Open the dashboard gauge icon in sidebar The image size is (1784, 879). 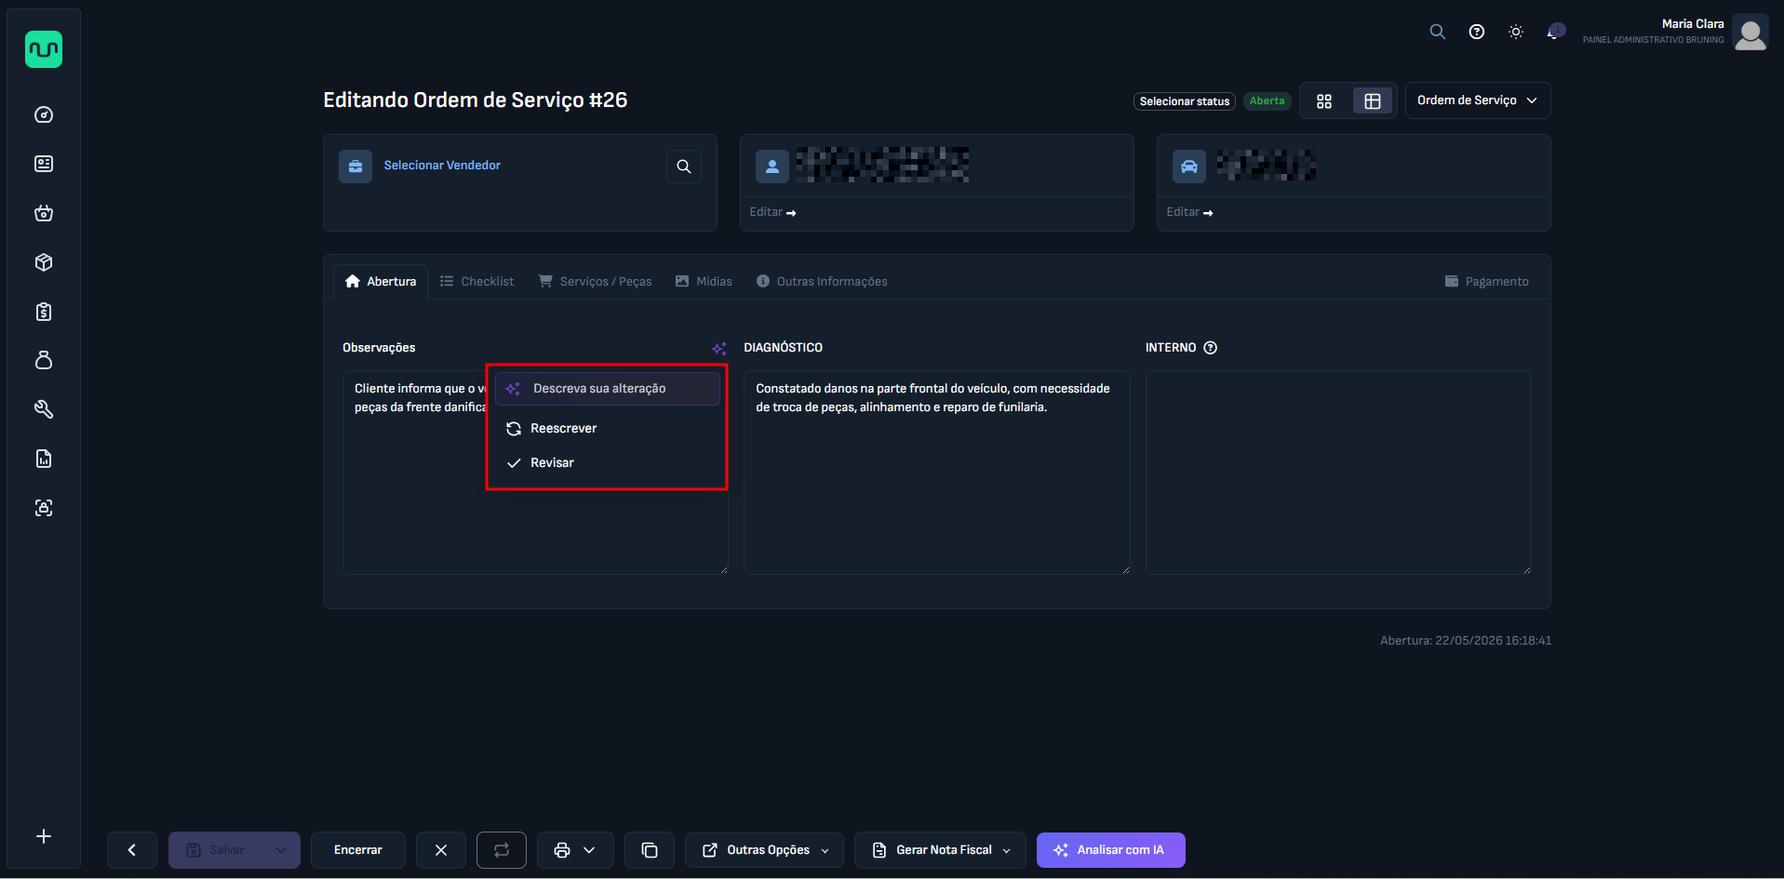44,114
